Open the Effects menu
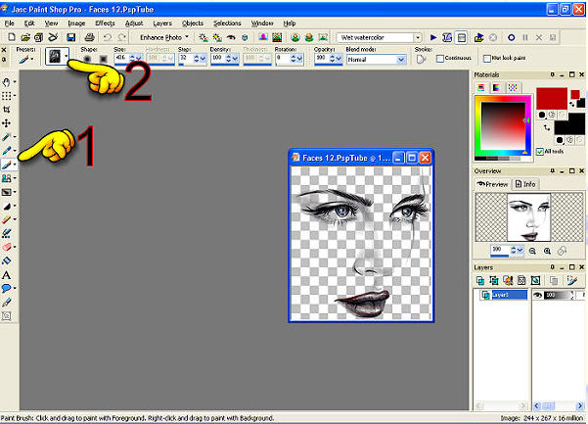 (105, 24)
